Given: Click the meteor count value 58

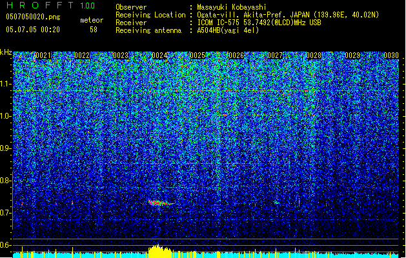Looking at the screenshot, I should pyautogui.click(x=94, y=30).
